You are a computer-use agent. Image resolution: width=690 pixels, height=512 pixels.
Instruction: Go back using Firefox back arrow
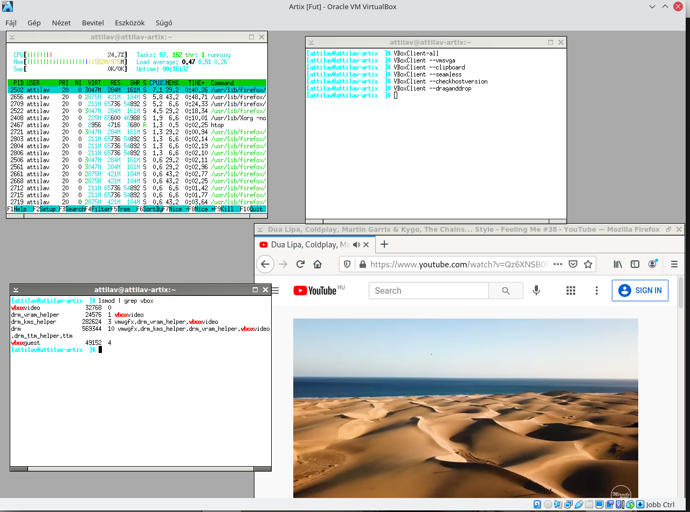tap(265, 264)
